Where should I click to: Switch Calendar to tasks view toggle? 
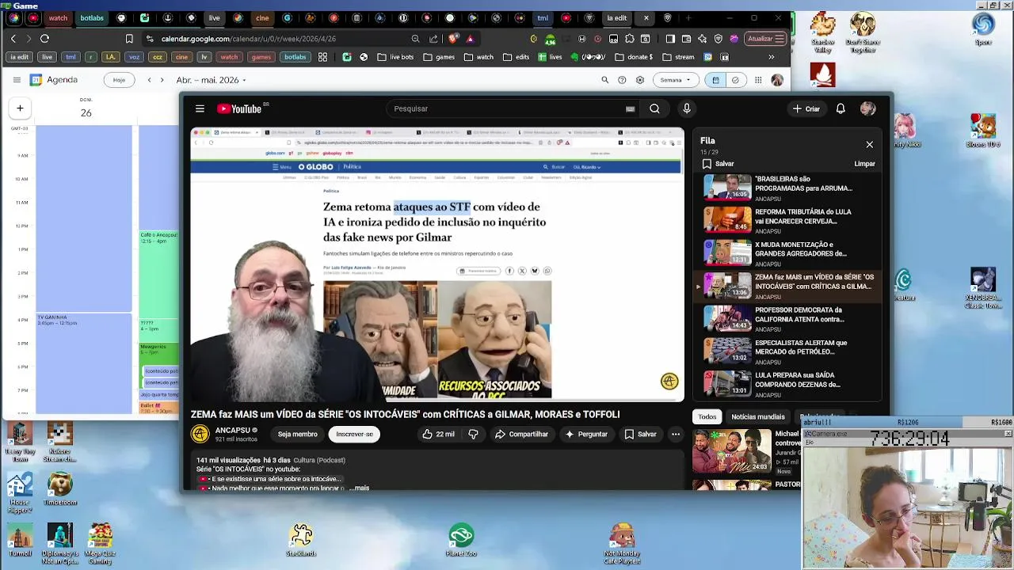point(736,80)
